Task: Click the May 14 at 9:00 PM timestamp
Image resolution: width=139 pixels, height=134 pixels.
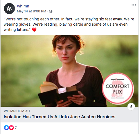Action: point(31,11)
